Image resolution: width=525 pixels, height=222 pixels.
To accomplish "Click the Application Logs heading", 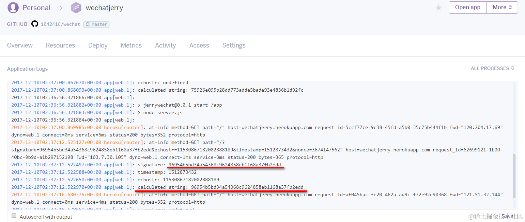I will [27, 69].
